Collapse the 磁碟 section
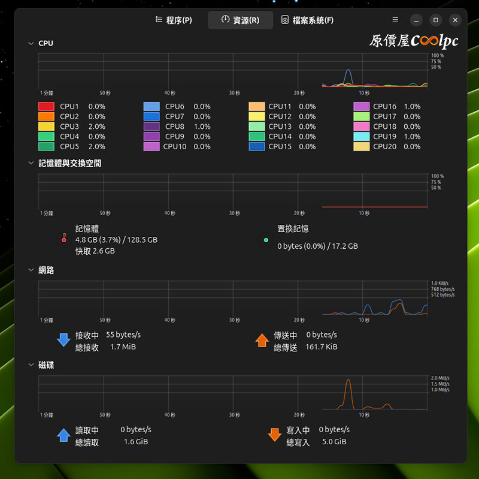The height and width of the screenshot is (479, 479). pos(31,365)
